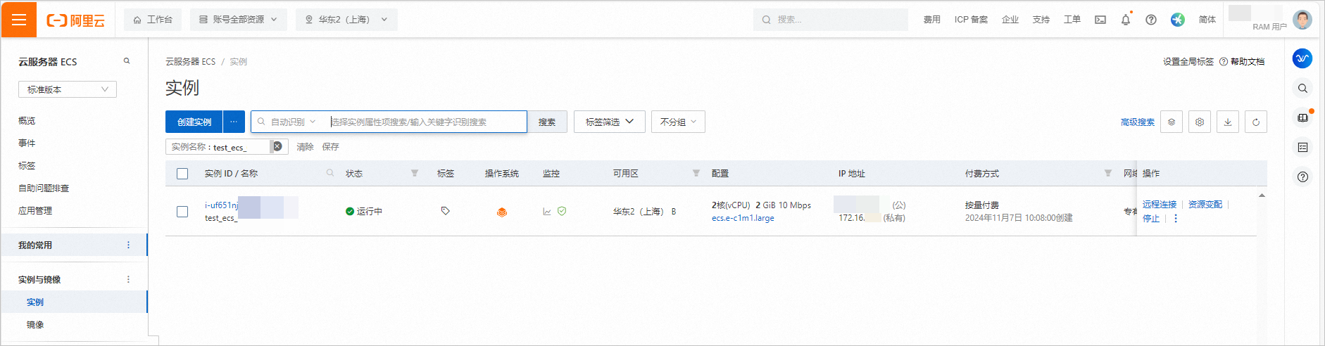
Task: Focus the instance attribute search input
Action: 426,122
